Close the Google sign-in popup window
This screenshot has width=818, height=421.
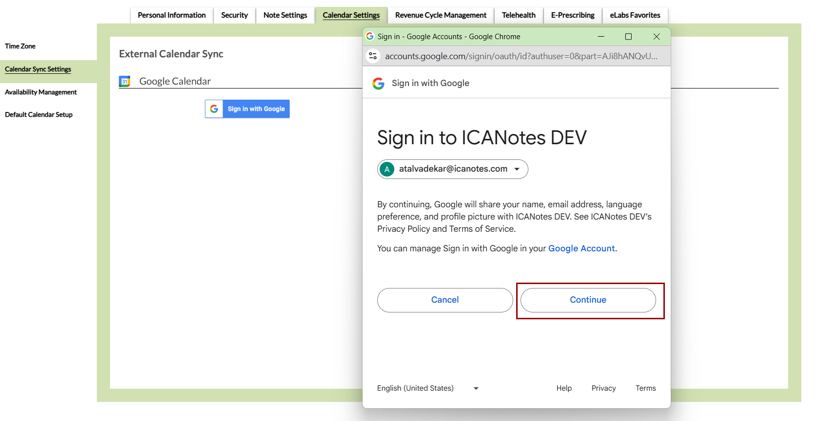[657, 37]
